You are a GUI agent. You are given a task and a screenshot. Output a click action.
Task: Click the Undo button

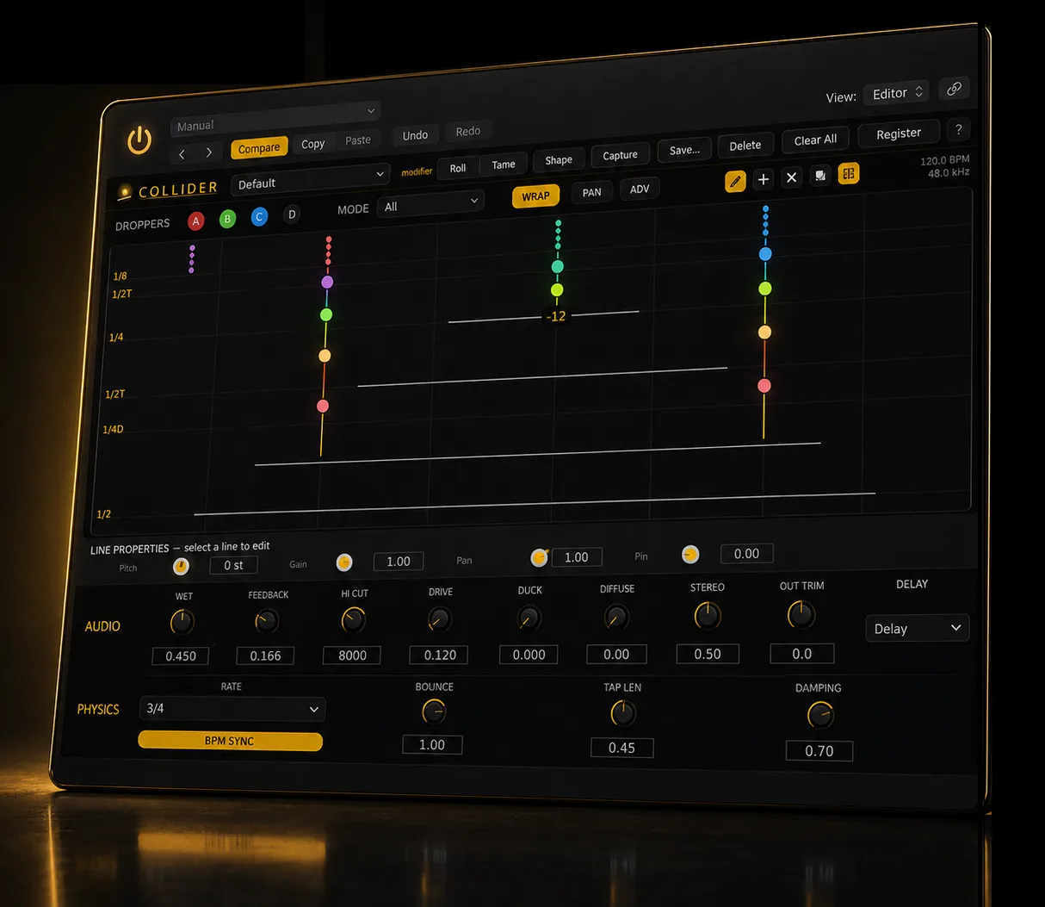tap(415, 135)
